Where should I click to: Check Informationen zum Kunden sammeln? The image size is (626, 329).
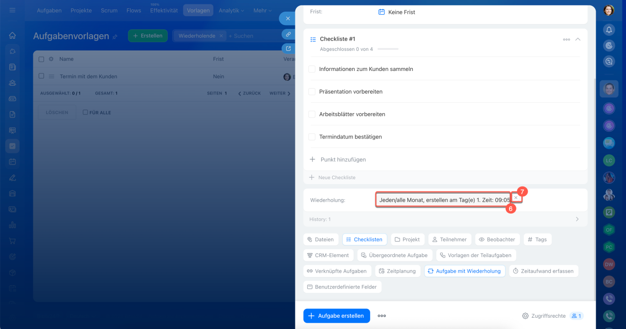pyautogui.click(x=312, y=69)
